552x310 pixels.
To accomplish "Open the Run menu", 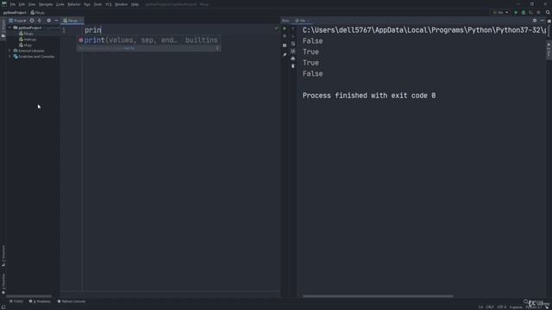I will click(87, 4).
